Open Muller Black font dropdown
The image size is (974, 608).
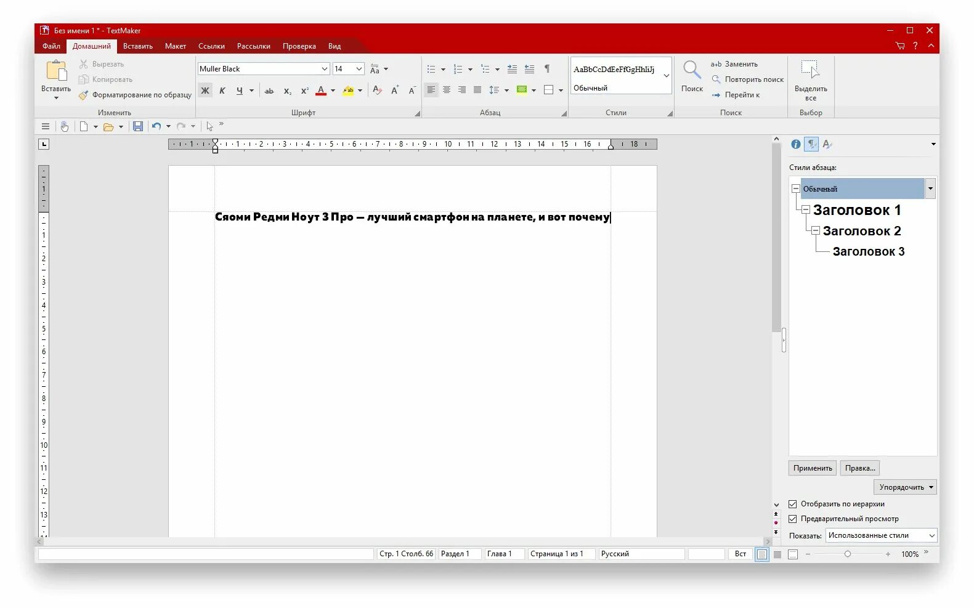pos(324,69)
